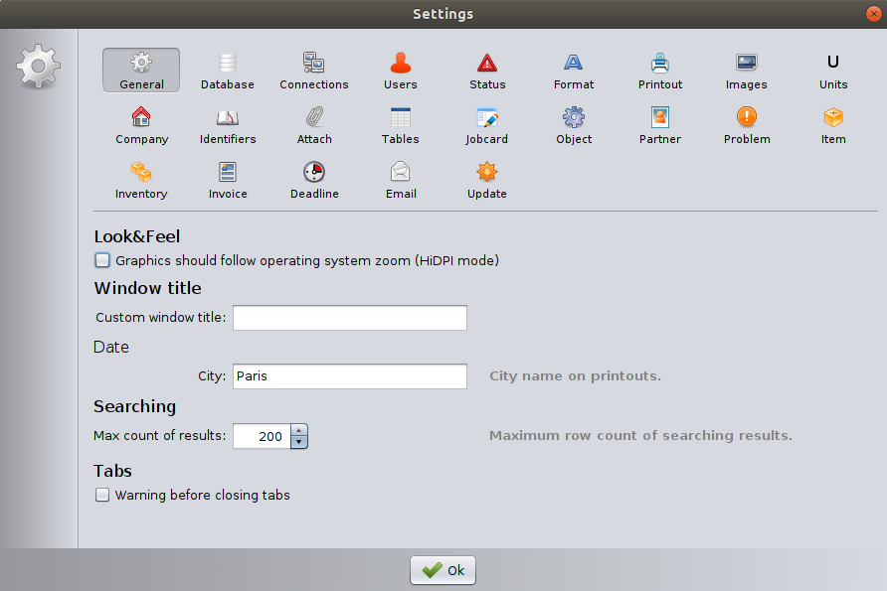Open the Users settings section
Image resolution: width=887 pixels, height=591 pixels.
pos(400,71)
